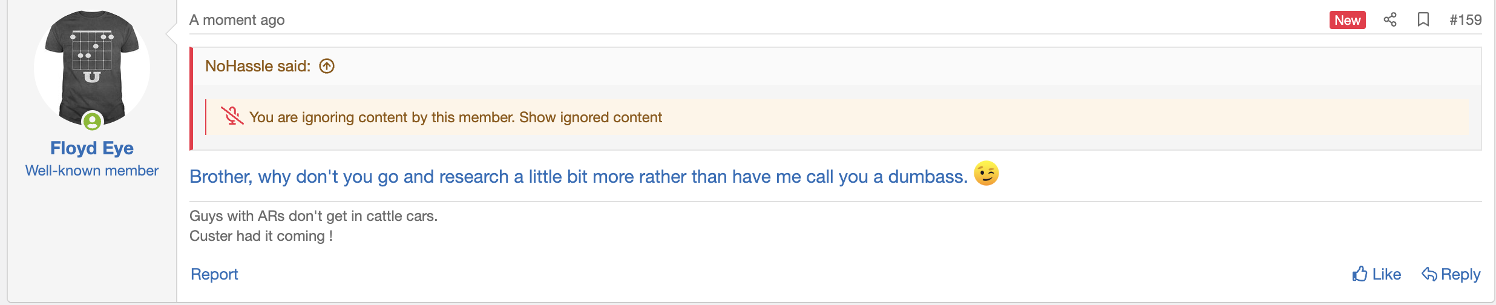Open the NoHassle said quote header

point(258,66)
